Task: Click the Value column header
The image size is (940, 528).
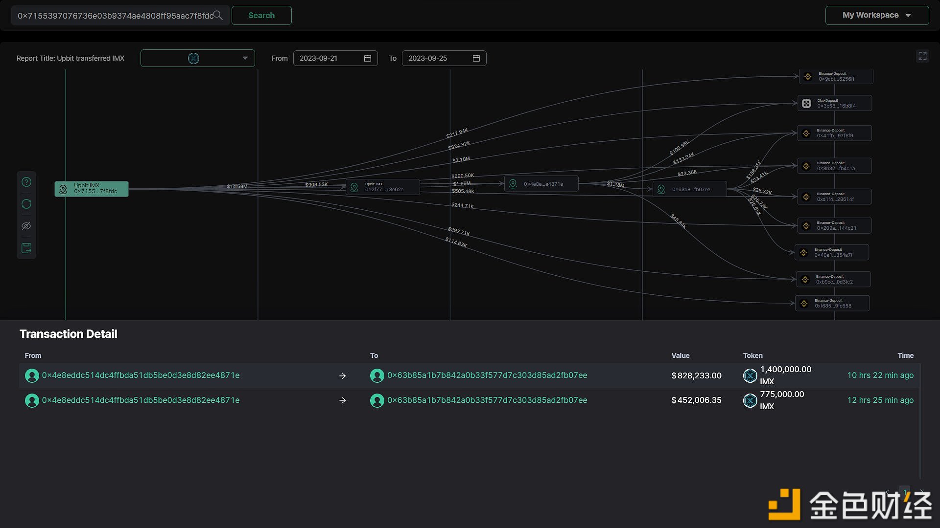Action: click(680, 355)
